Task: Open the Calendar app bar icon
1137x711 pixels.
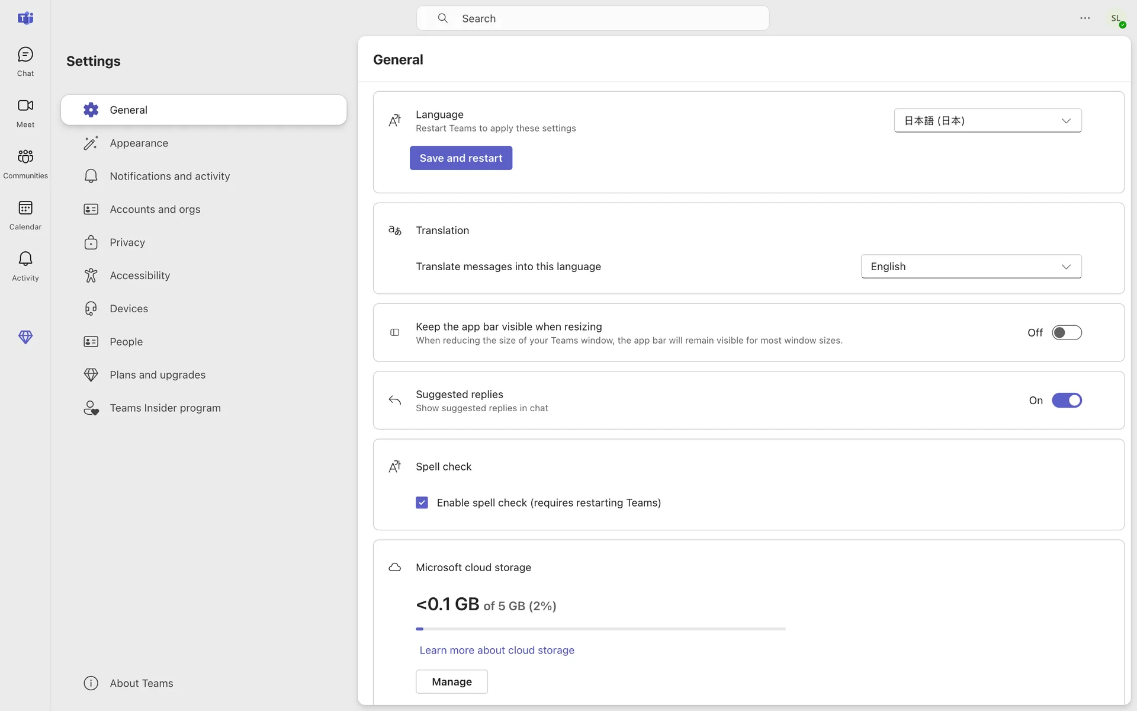Action: click(25, 215)
